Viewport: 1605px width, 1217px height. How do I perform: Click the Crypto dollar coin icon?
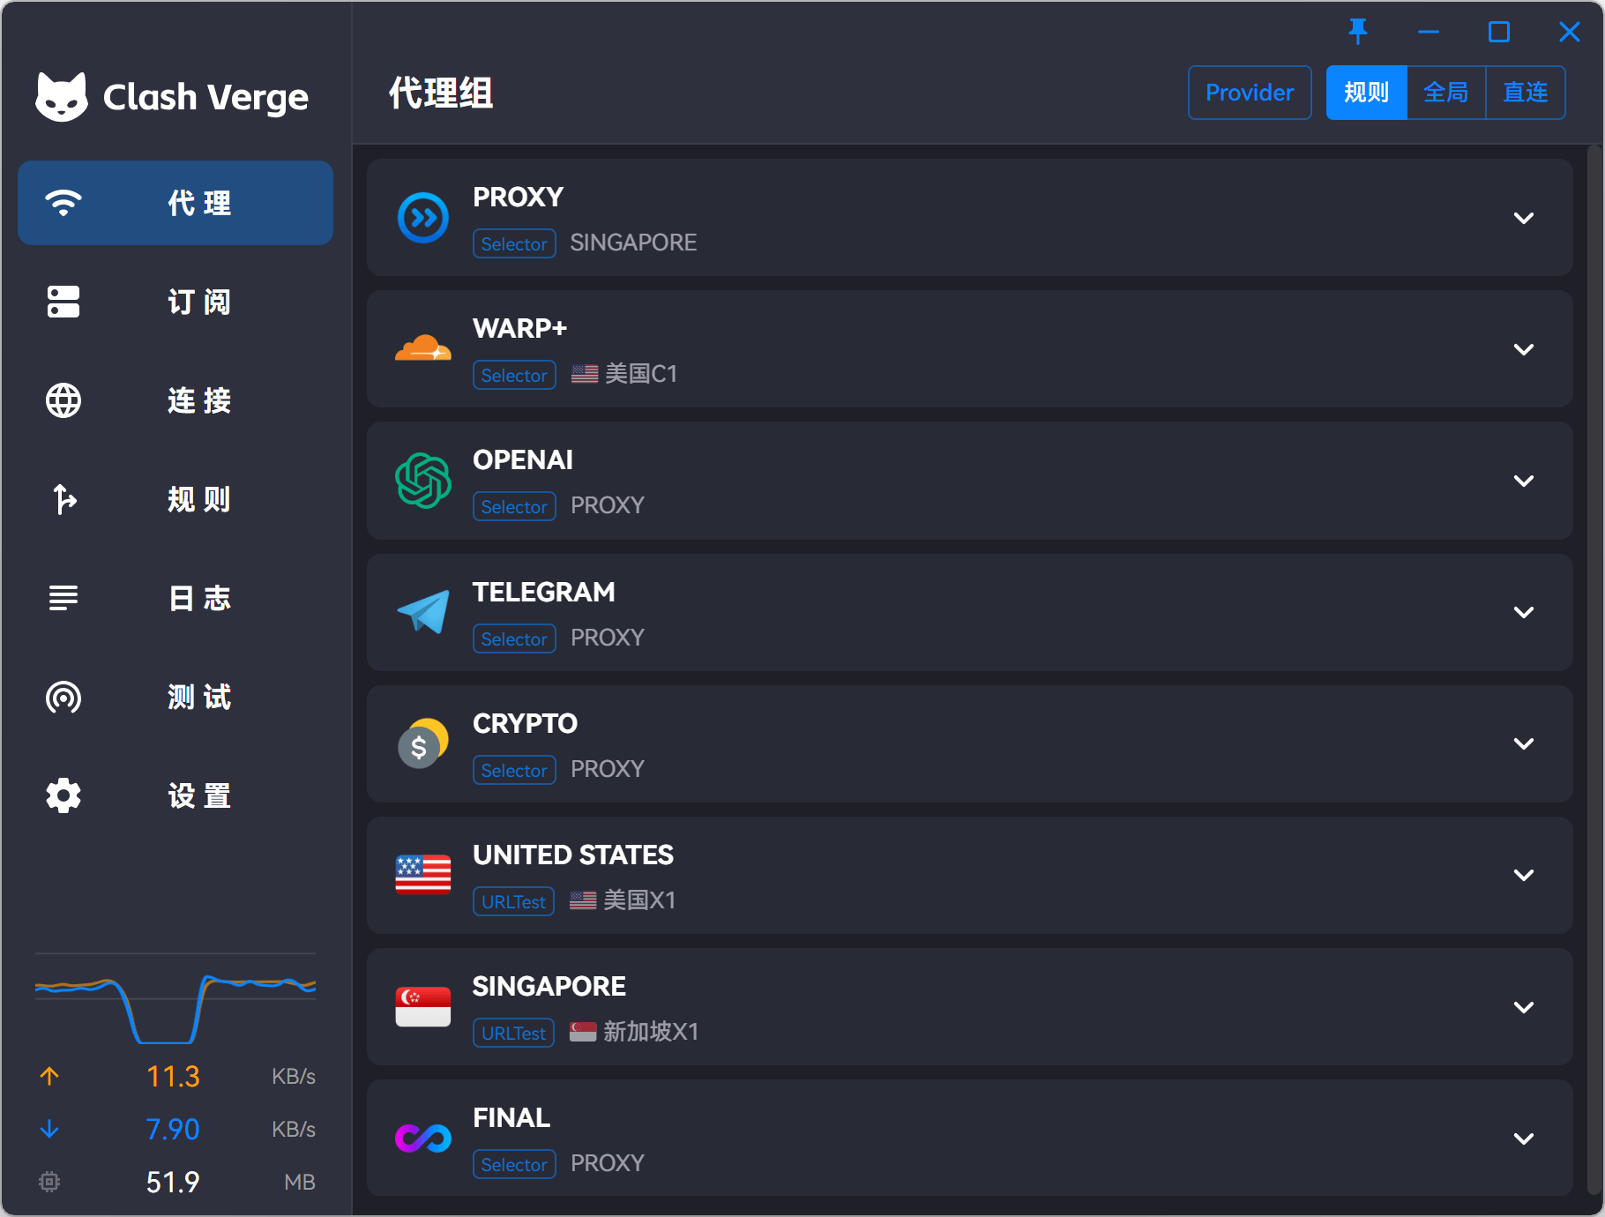(x=423, y=743)
